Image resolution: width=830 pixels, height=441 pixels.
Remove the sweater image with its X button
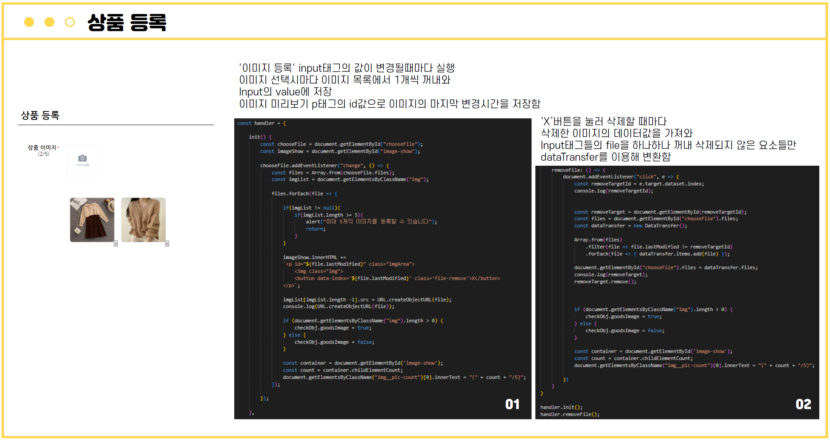[x=167, y=244]
